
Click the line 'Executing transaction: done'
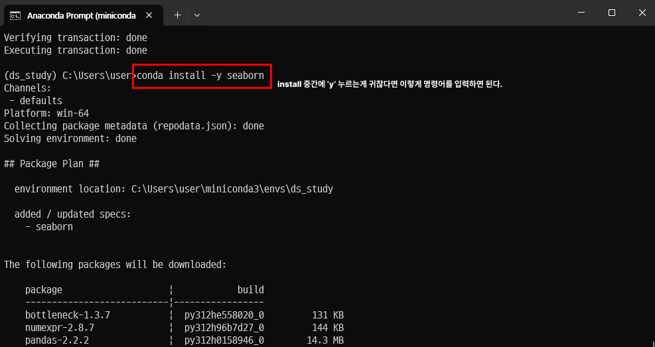[76, 50]
